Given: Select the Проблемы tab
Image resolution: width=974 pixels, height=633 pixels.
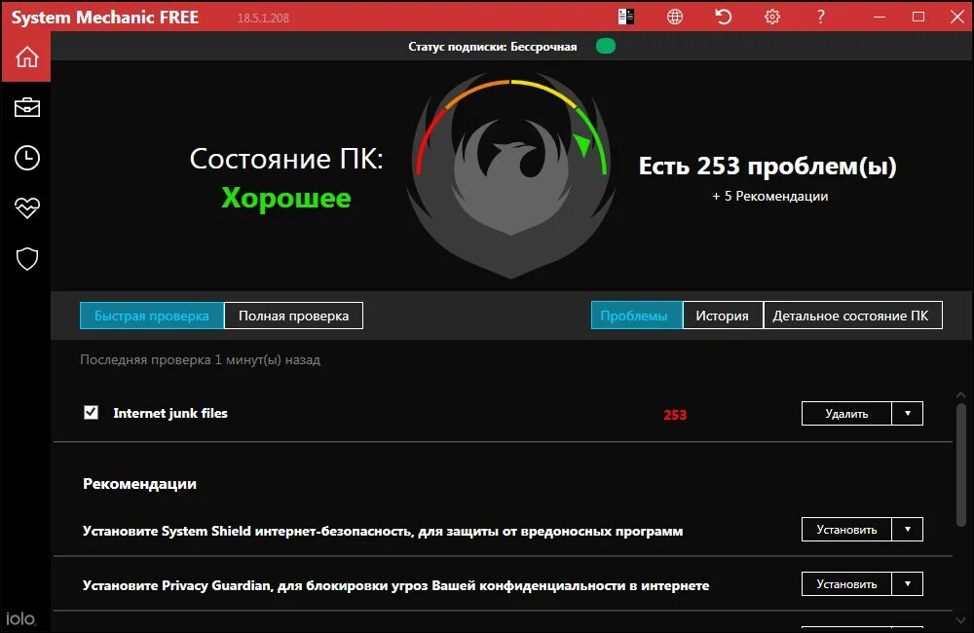Looking at the screenshot, I should click(x=637, y=316).
